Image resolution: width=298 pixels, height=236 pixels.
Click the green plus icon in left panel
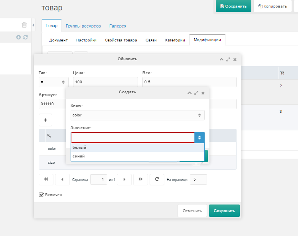[x=18, y=37]
